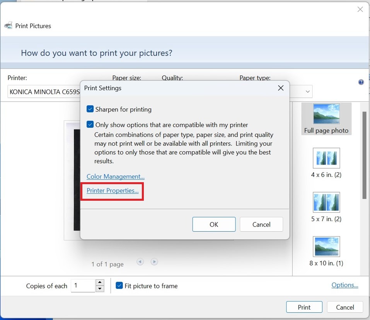
Task: Uncheck Only show compatible options checkbox
Action: [90, 125]
